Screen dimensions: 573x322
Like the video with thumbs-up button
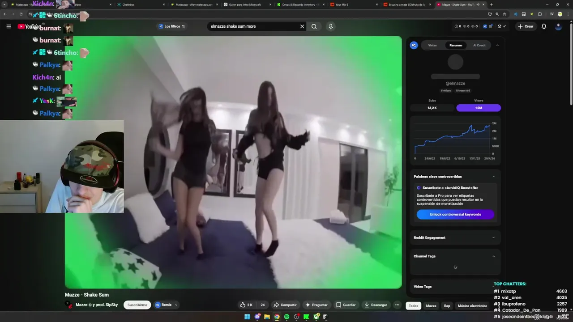246,305
